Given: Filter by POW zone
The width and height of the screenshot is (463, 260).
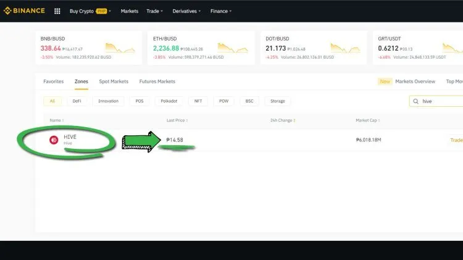Looking at the screenshot, I should [x=224, y=101].
